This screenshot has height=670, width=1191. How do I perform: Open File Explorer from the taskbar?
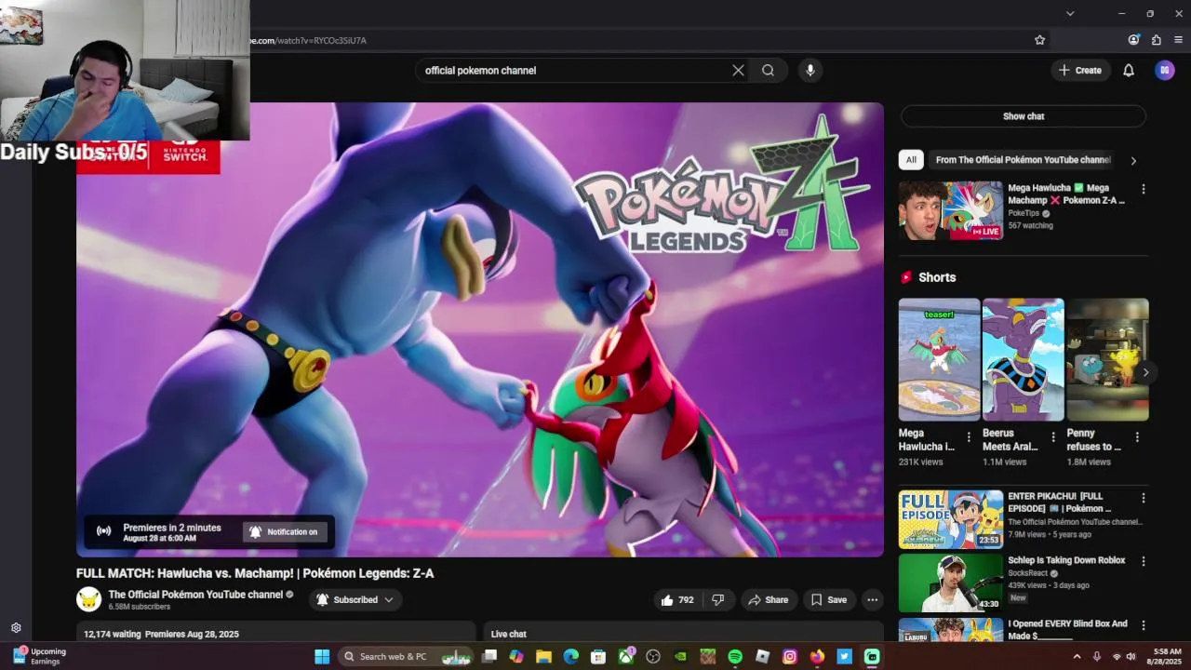pos(543,657)
